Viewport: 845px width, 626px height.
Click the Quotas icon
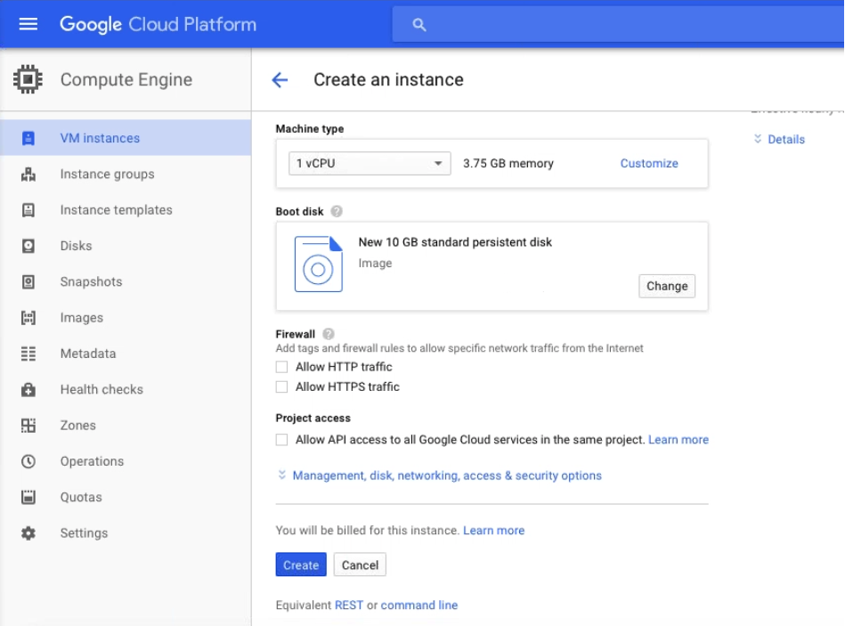[28, 497]
